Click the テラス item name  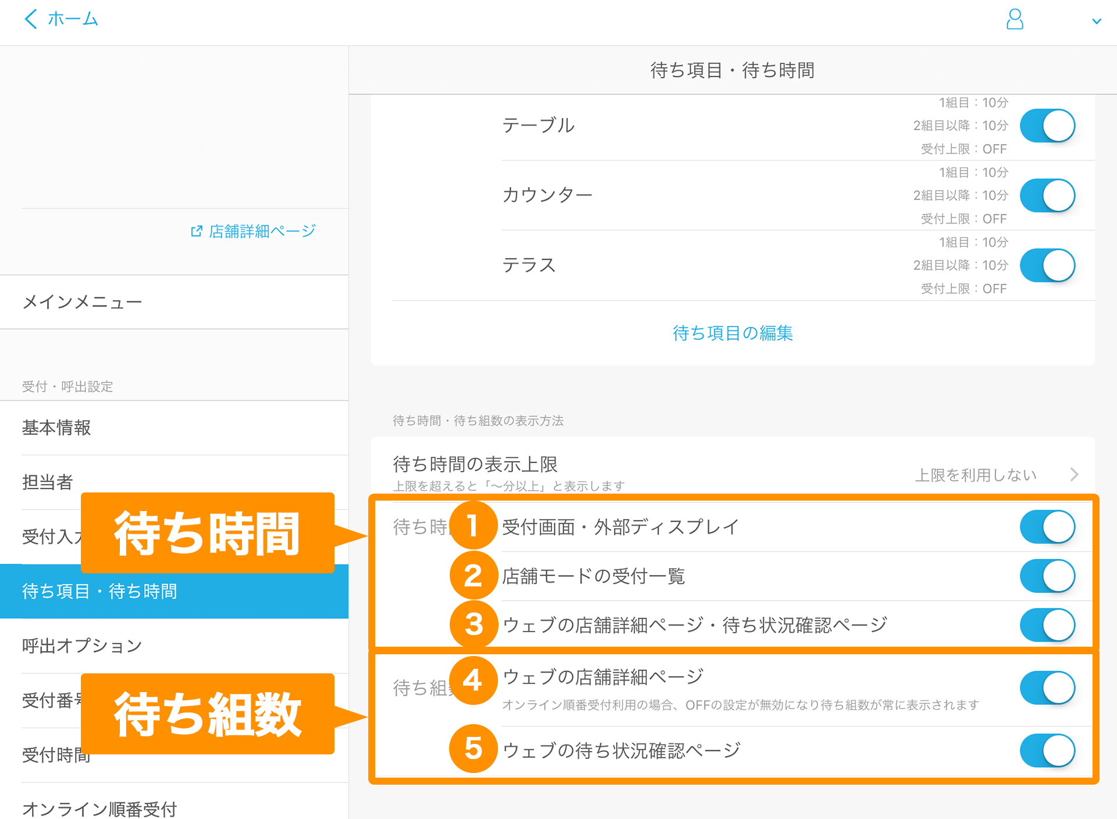[529, 265]
